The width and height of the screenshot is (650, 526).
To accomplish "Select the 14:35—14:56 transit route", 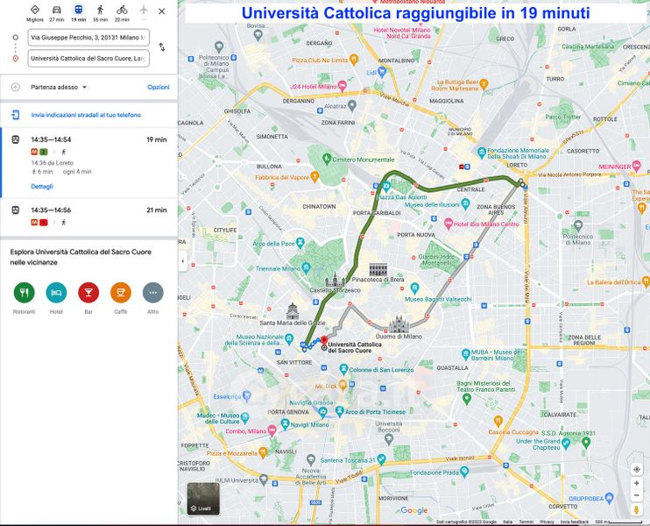I will (88, 216).
